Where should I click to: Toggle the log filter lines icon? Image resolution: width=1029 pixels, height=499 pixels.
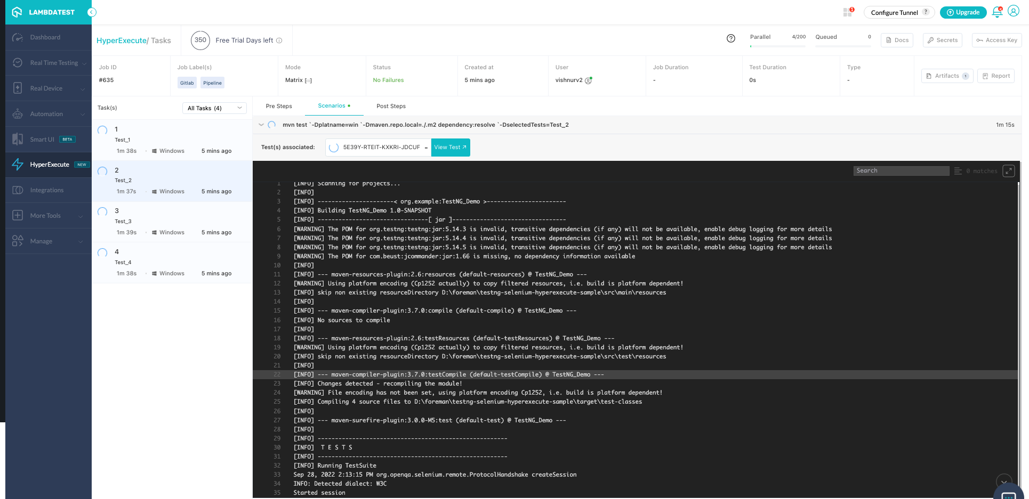click(x=958, y=171)
